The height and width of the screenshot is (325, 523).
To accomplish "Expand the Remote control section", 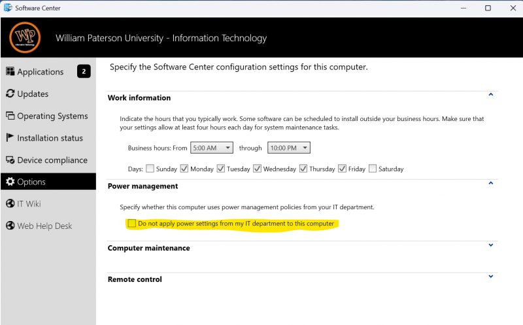I will tap(490, 277).
